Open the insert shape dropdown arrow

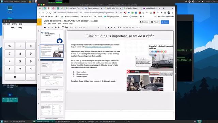(x=67, y=28)
